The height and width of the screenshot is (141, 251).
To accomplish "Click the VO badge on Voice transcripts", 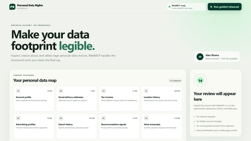I will coord(146,118).
